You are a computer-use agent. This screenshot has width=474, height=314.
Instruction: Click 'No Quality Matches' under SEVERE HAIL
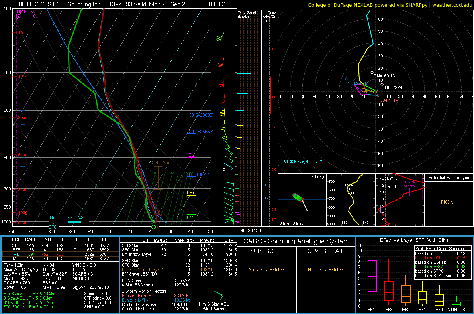click(325, 269)
